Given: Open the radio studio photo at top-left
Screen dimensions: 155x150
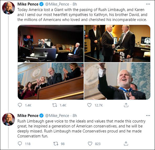Looking at the screenshot, I should (x=50, y=44).
